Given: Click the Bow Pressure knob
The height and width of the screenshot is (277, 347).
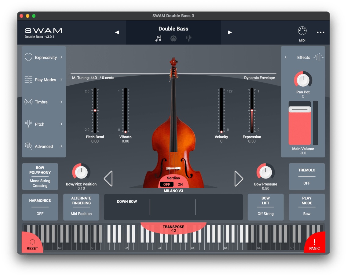Looking at the screenshot, I should click(265, 172).
